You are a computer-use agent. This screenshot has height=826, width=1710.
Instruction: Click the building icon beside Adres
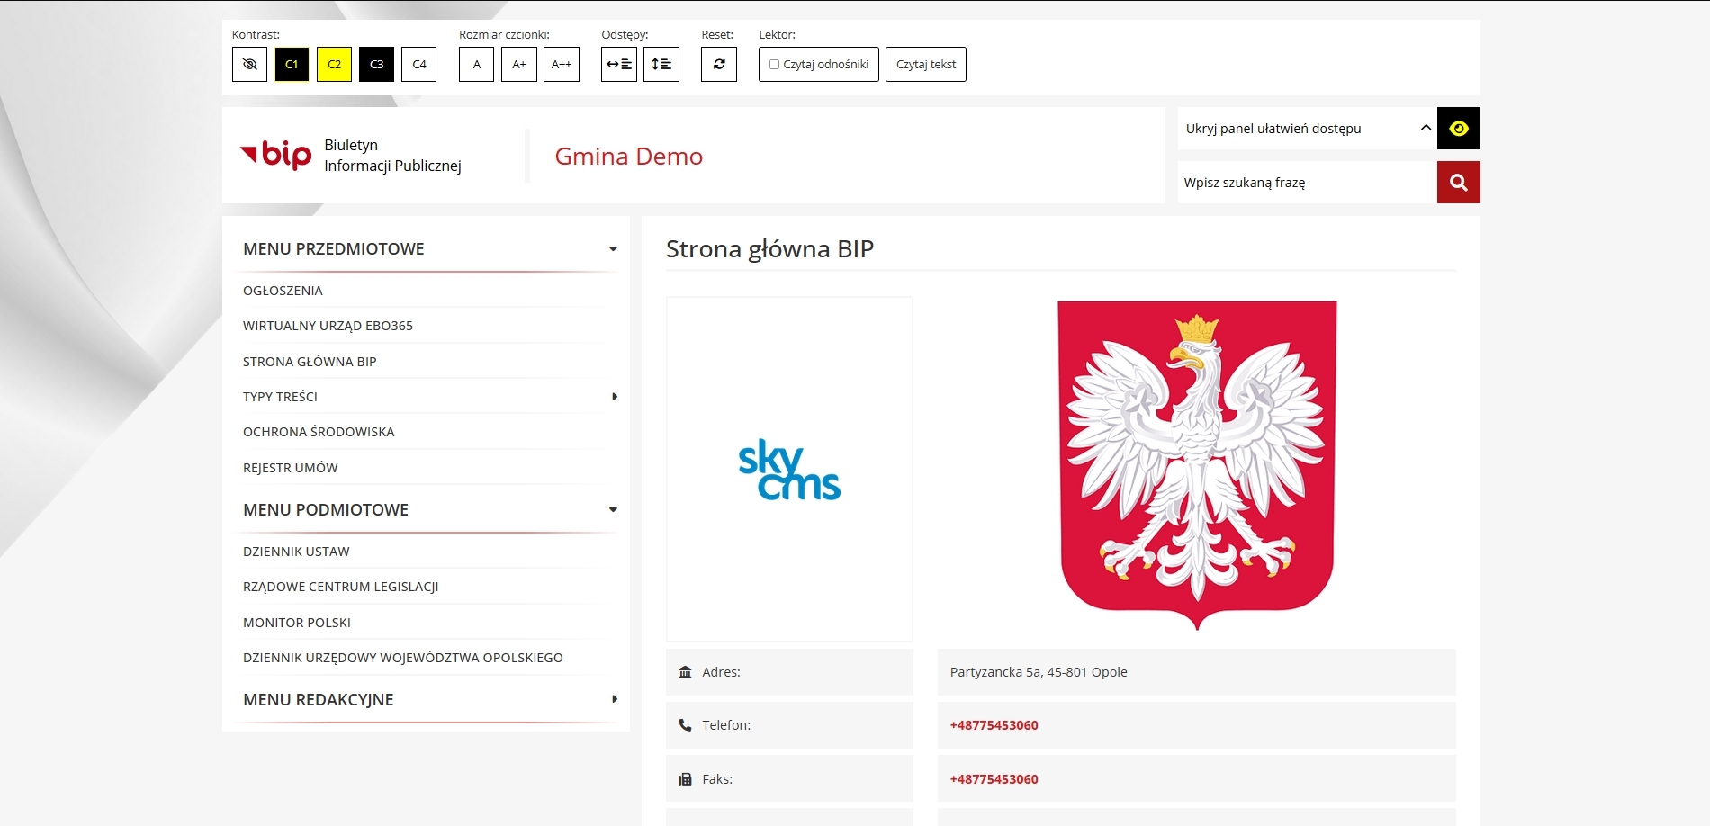coord(685,672)
